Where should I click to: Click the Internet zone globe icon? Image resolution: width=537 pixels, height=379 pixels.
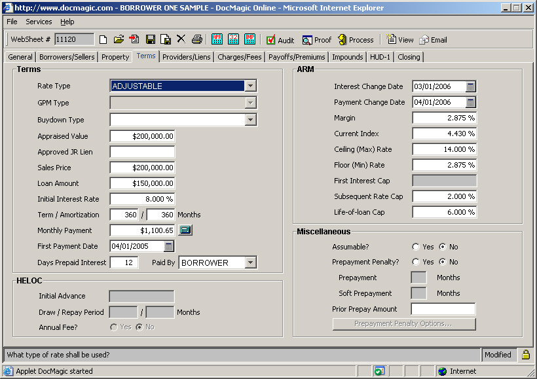pos(443,371)
